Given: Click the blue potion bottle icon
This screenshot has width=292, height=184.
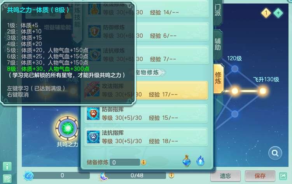Looking at the screenshot, I should [x=187, y=161].
